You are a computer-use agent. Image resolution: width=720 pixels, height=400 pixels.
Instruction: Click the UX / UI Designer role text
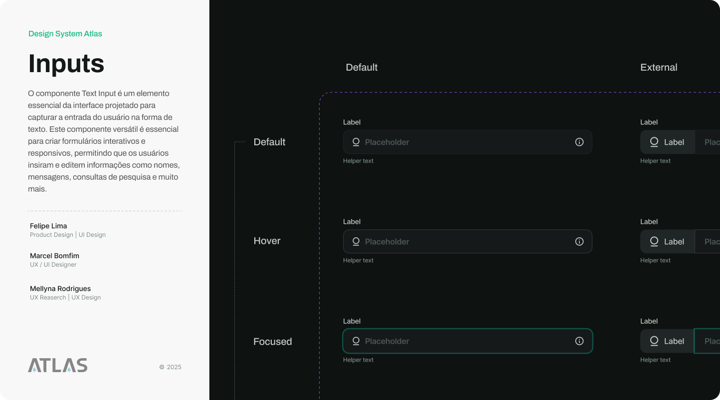pyautogui.click(x=53, y=265)
